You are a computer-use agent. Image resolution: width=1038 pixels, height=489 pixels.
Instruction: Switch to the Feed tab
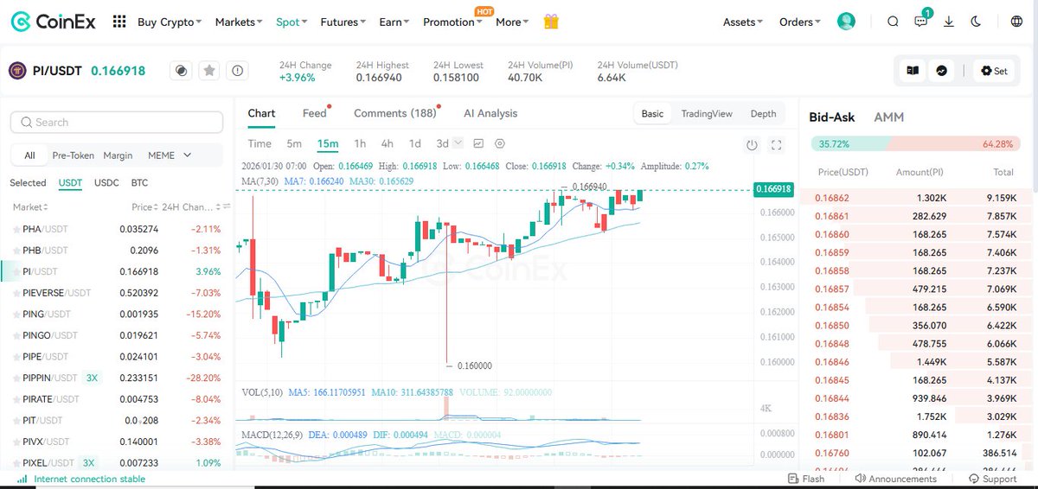(x=315, y=113)
